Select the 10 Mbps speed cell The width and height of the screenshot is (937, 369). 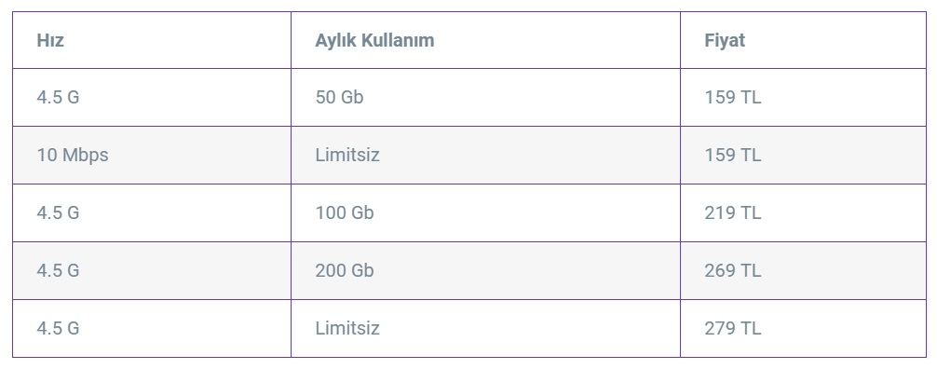[152, 155]
